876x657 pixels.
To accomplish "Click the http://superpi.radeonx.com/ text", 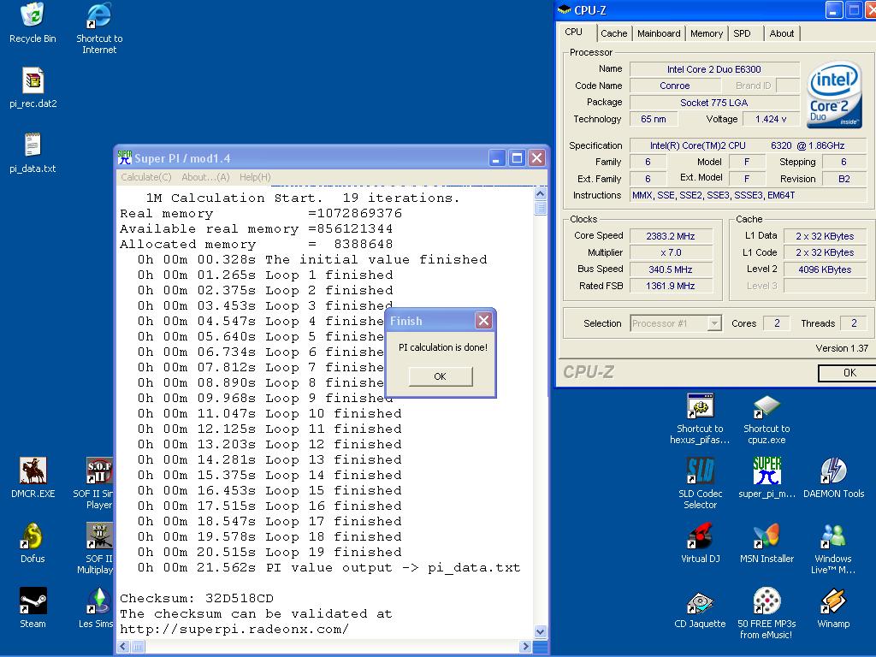I will [234, 629].
